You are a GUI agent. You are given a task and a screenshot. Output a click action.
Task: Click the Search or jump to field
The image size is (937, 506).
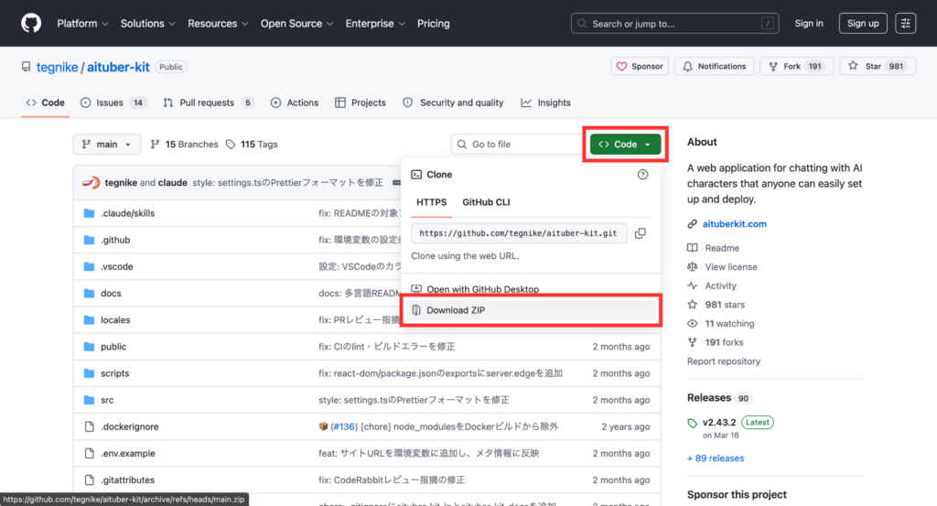click(x=674, y=23)
